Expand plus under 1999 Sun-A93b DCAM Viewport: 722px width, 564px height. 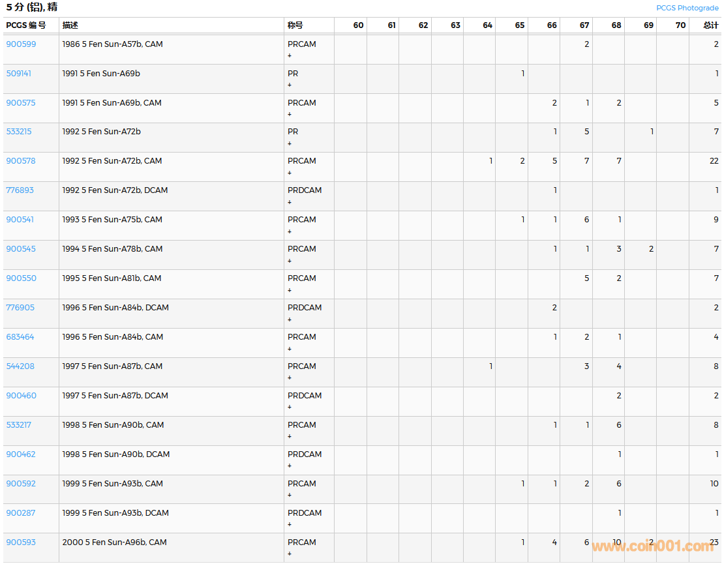point(290,525)
